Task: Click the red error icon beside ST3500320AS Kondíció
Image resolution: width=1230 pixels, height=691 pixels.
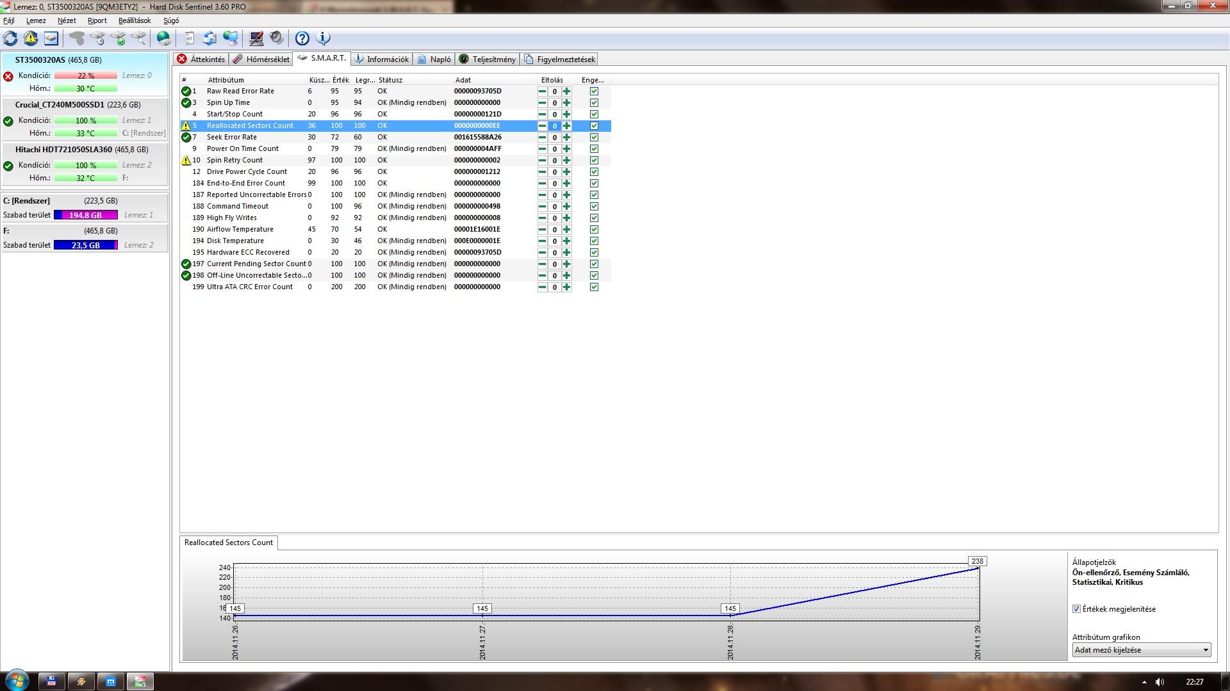Action: point(8,76)
